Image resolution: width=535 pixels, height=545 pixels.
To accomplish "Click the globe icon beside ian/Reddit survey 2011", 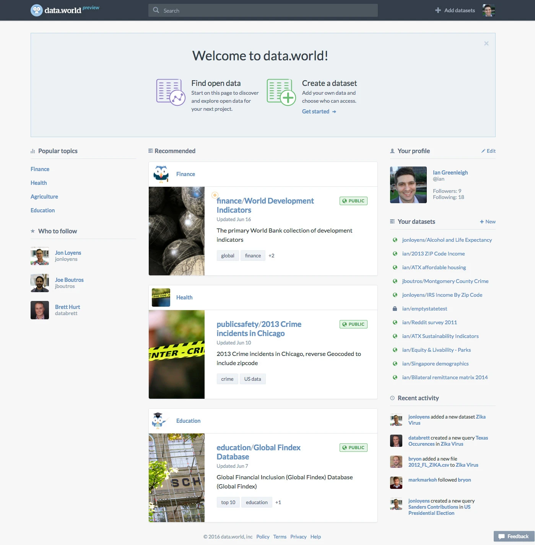I will coord(395,322).
